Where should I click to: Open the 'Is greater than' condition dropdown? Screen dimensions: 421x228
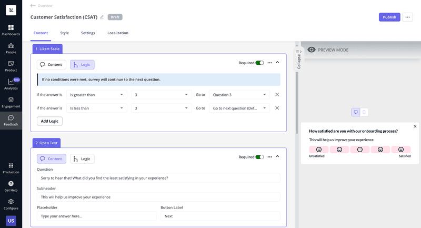point(97,95)
